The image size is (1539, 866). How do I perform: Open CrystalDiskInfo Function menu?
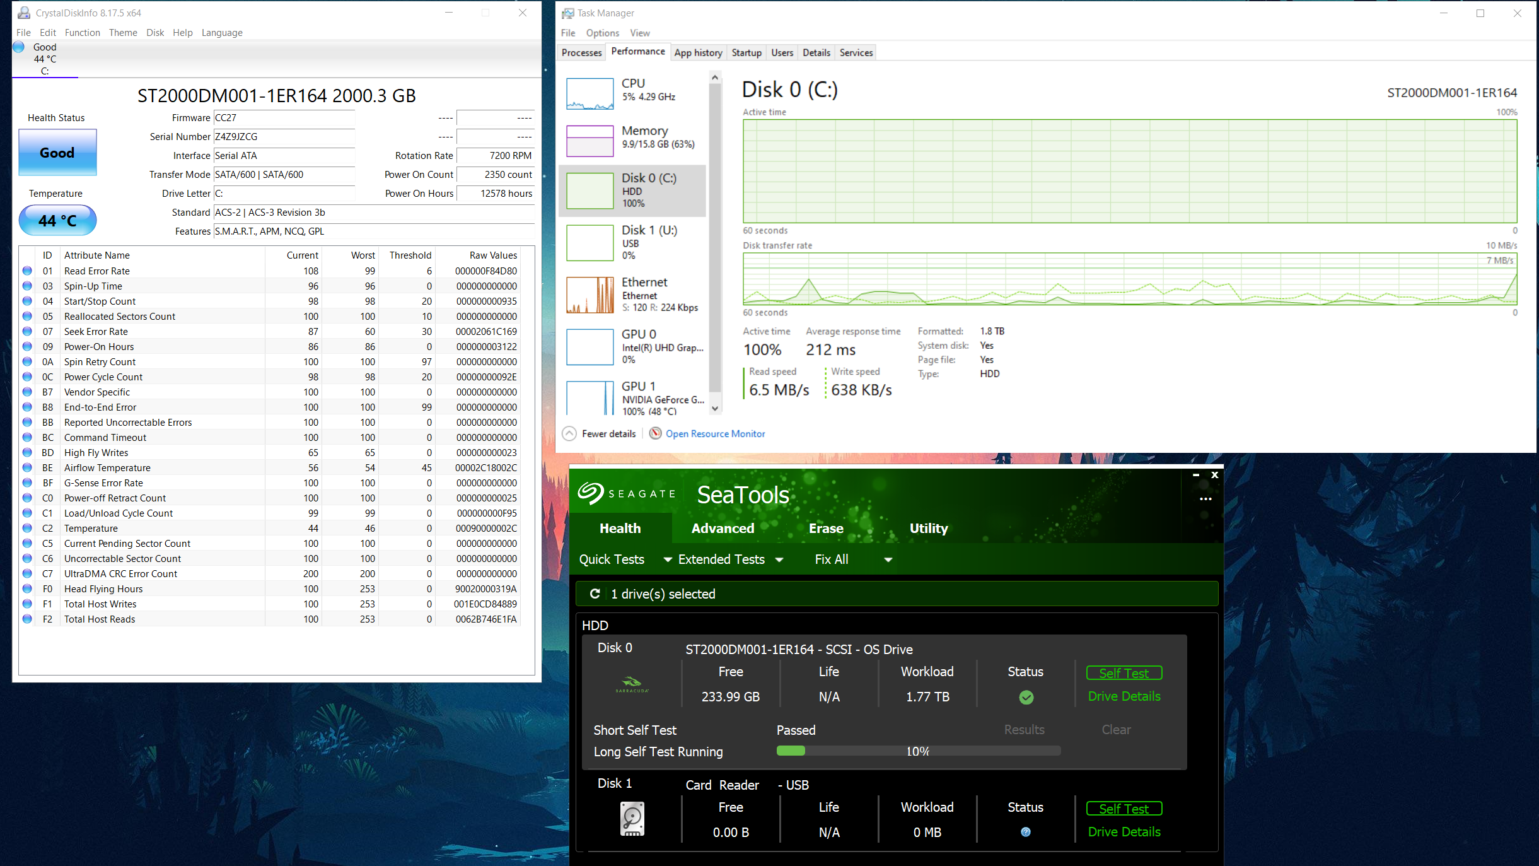pos(82,33)
